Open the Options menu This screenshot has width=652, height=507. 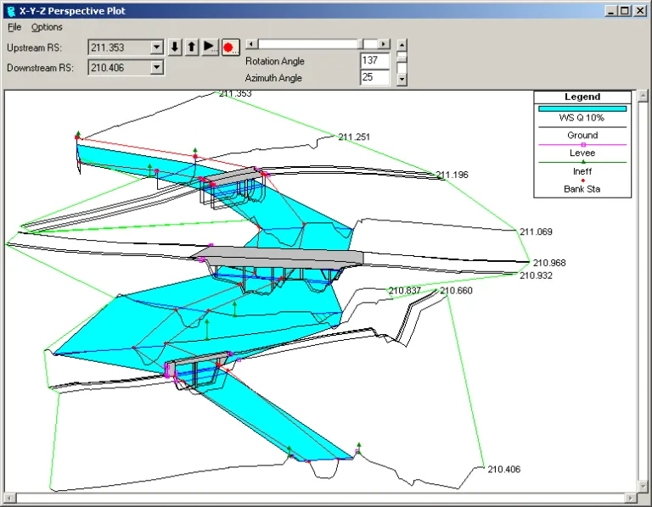click(47, 27)
